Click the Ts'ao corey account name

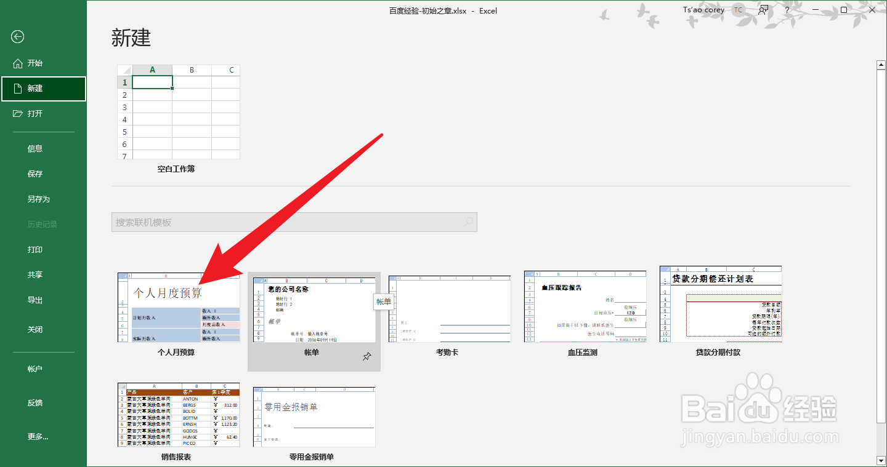[703, 10]
